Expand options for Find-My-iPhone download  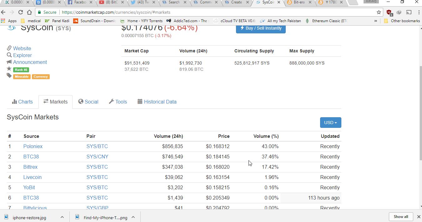(x=133, y=217)
